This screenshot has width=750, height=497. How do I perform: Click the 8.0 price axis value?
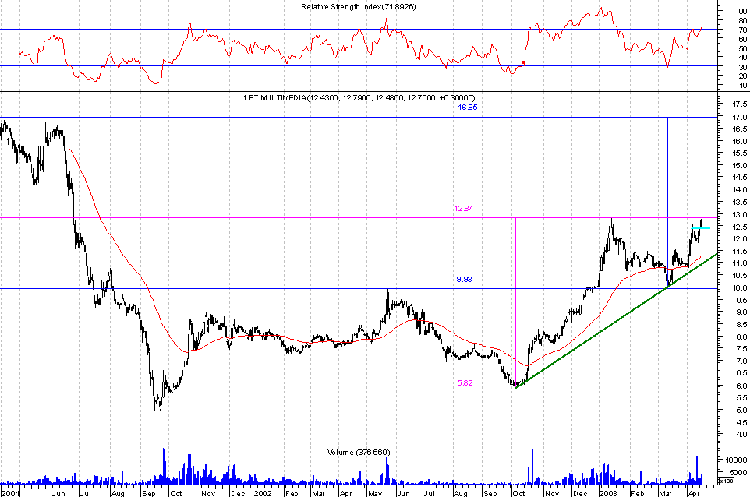[x=741, y=337]
